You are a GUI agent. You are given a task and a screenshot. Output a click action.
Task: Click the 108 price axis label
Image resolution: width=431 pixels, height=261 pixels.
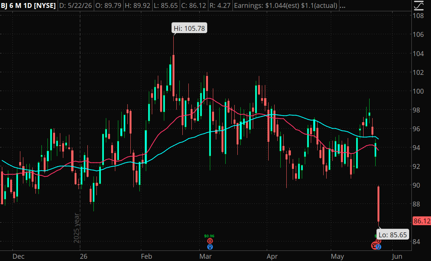(418, 16)
